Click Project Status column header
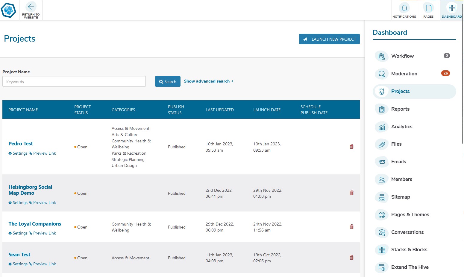This screenshot has height=277, width=464. (x=82, y=110)
